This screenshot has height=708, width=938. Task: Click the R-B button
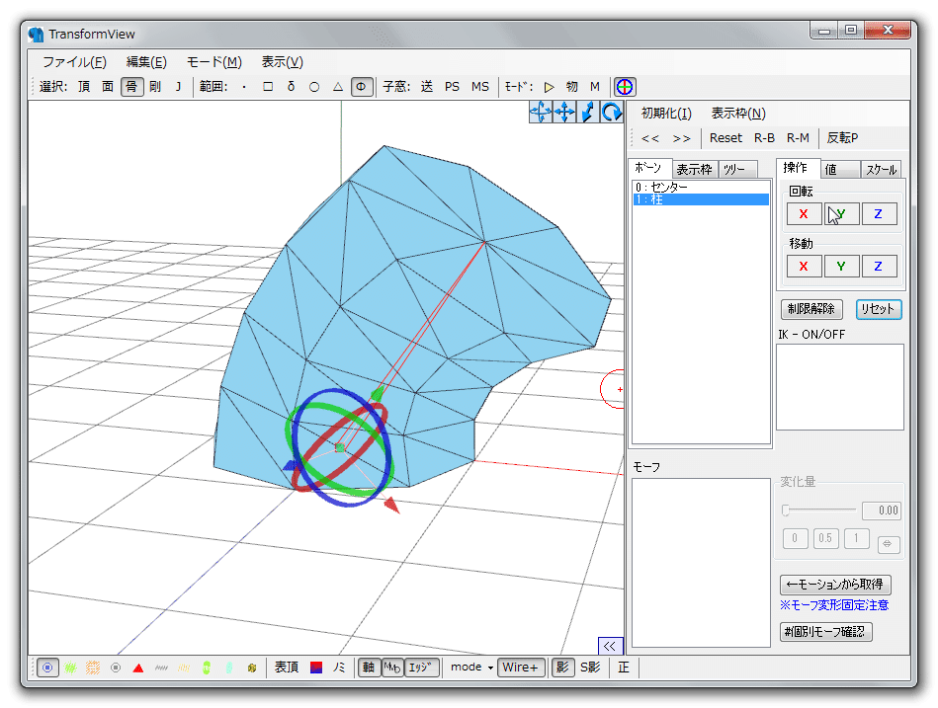point(764,138)
